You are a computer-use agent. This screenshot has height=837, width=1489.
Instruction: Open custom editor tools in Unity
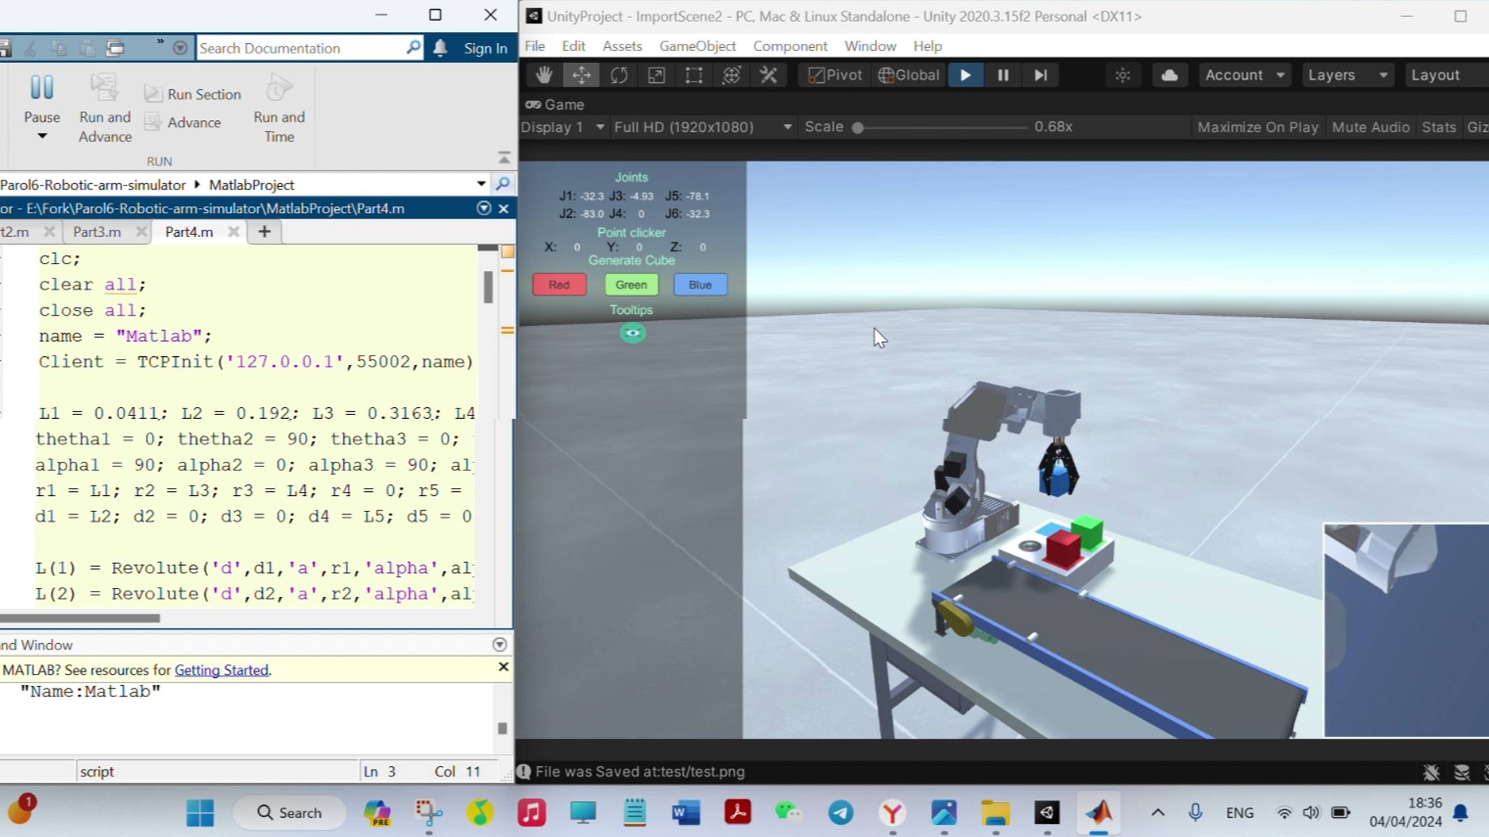pyautogui.click(x=768, y=75)
